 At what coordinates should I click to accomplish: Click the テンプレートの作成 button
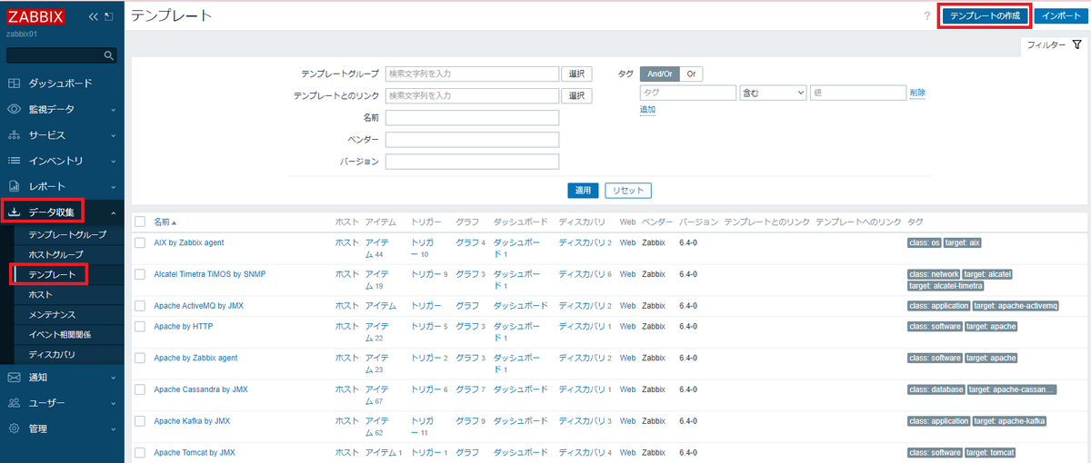pyautogui.click(x=985, y=16)
